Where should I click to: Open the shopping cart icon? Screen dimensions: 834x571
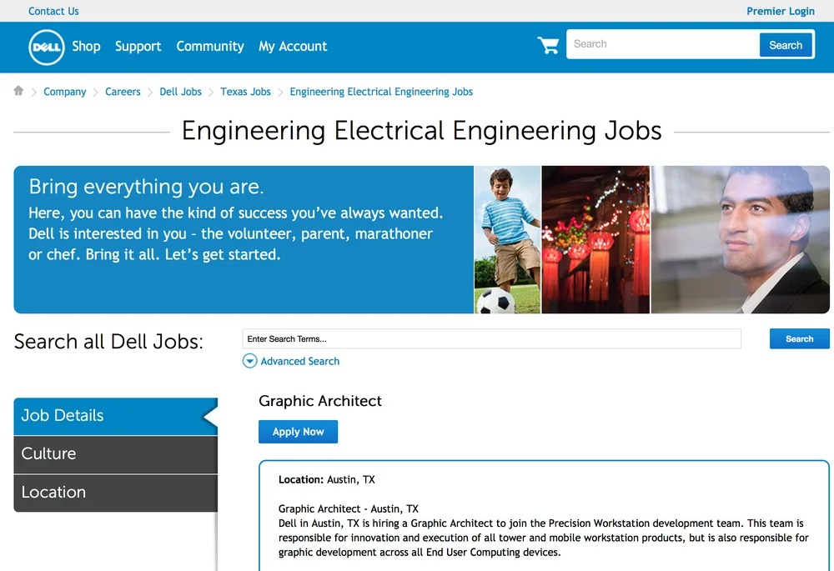pos(548,45)
